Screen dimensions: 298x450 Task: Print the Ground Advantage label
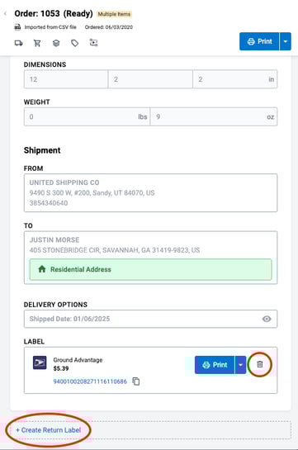pos(215,365)
